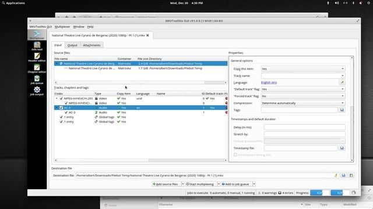Open the Info tool
Image resolution: width=373 pixels, height=209 pixels.
(x=37, y=46)
